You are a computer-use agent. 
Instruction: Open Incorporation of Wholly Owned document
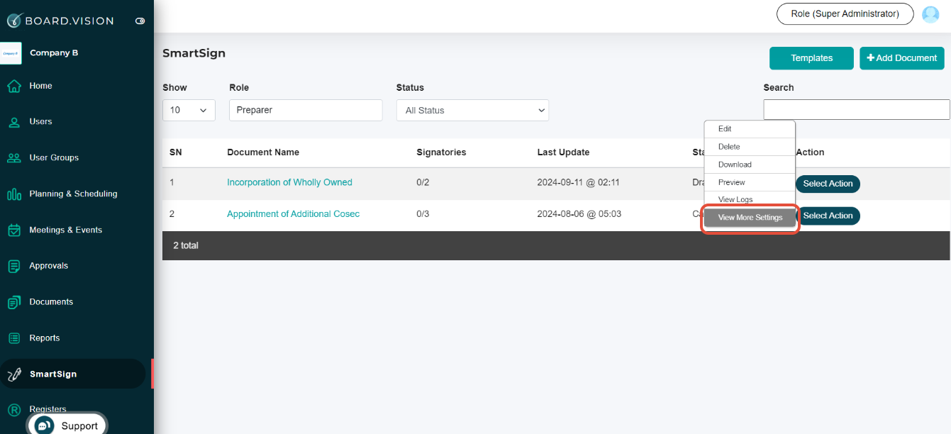coord(289,182)
